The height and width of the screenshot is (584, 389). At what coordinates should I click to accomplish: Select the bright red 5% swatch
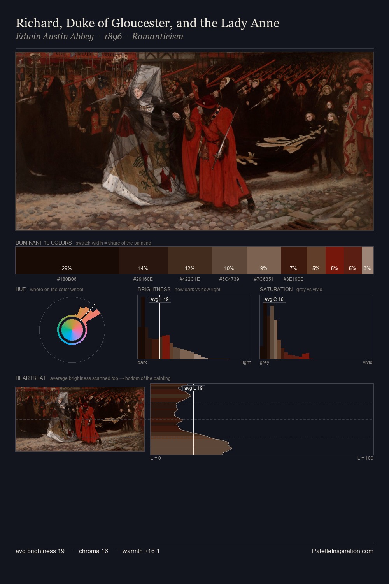tap(335, 260)
